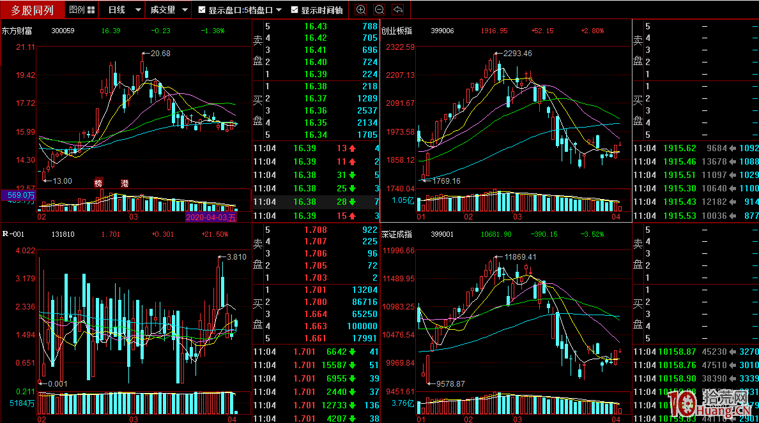Click sell level 5 price 16.43
The width and height of the screenshot is (759, 423).
coord(316,26)
